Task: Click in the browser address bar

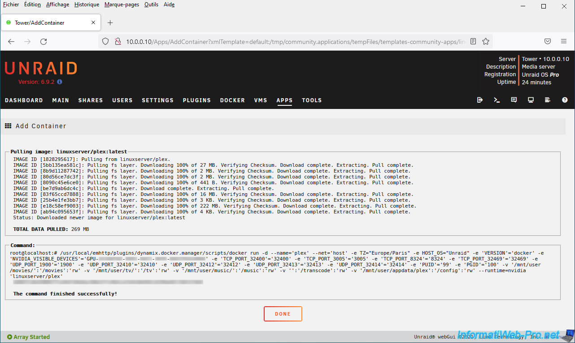Action: pos(292,41)
